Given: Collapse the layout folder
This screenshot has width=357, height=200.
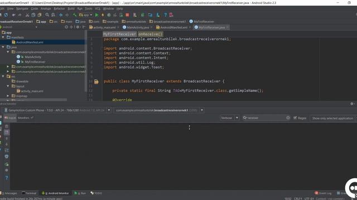Looking at the screenshot, I should (8, 86).
